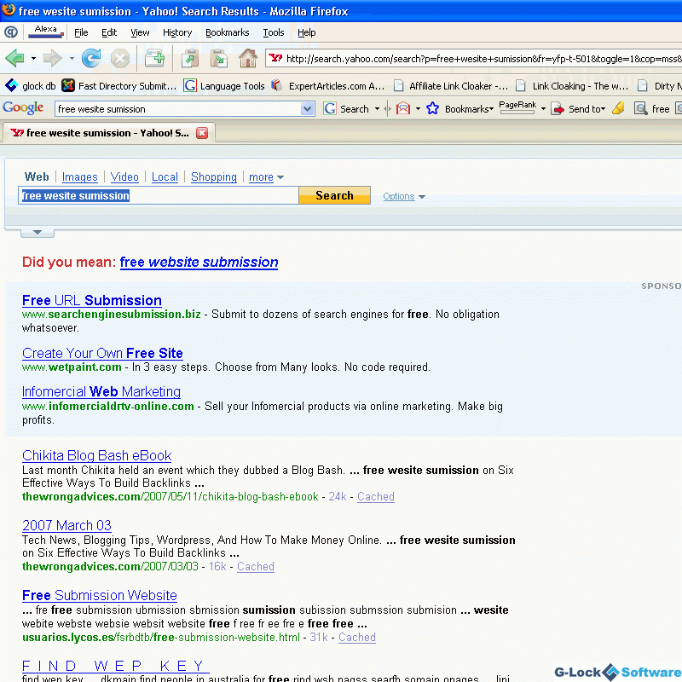Open the 'Chikita Blog Bash eBook' result
Image resolution: width=682 pixels, height=682 pixels.
point(97,456)
